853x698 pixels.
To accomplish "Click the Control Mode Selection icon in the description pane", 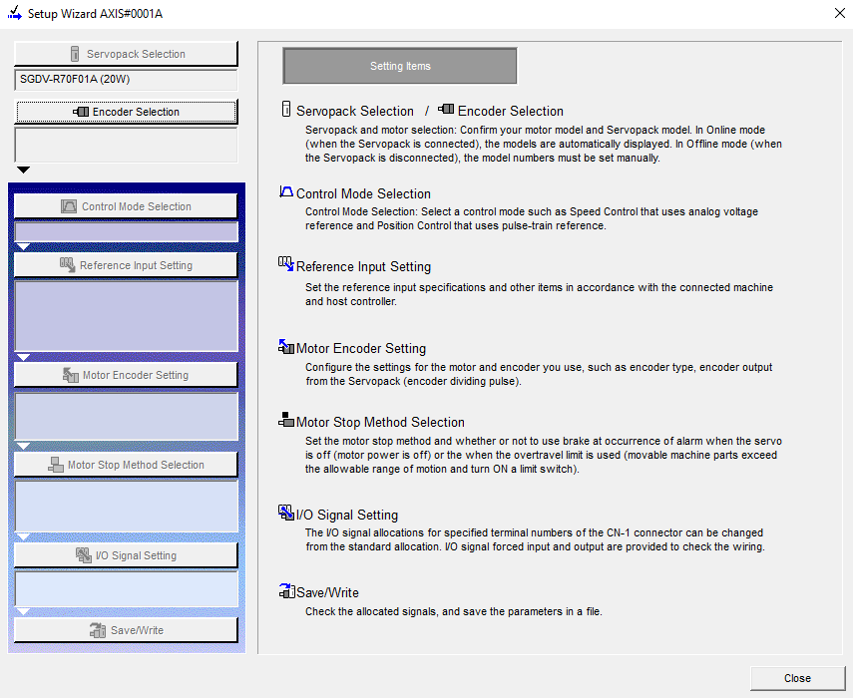I will (x=286, y=193).
